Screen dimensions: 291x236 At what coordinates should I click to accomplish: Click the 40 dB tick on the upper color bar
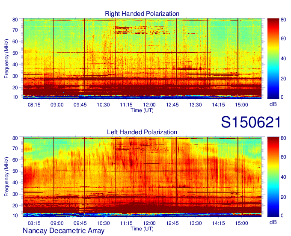[x=283, y=59]
